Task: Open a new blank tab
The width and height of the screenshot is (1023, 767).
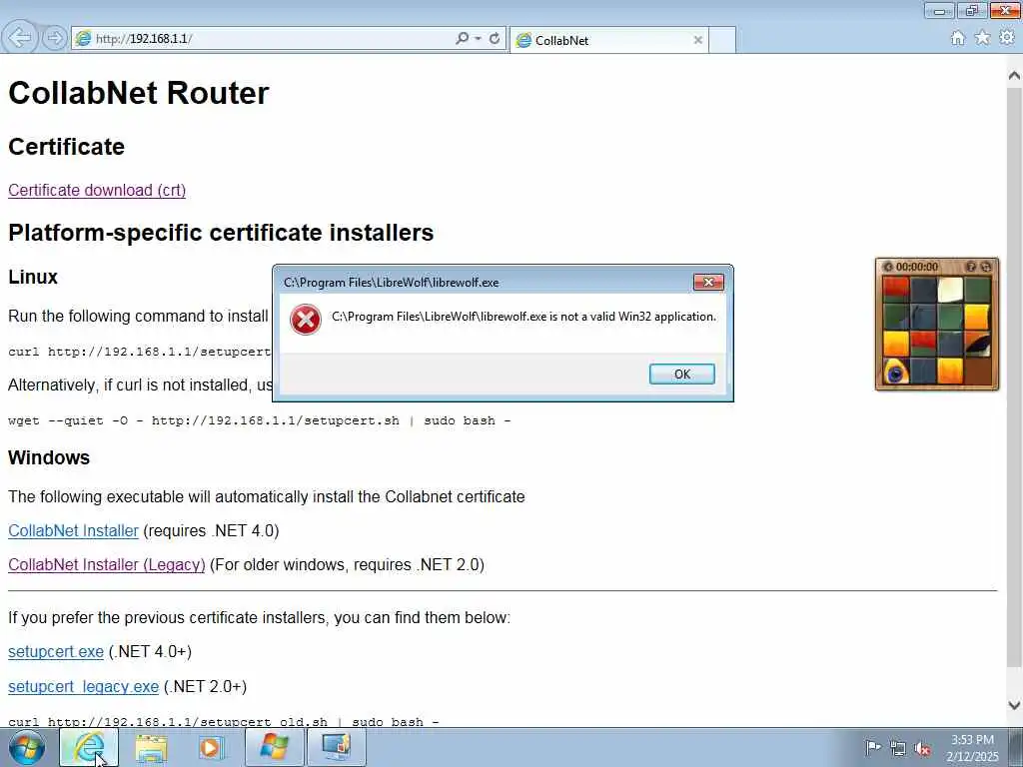Action: pyautogui.click(x=722, y=40)
